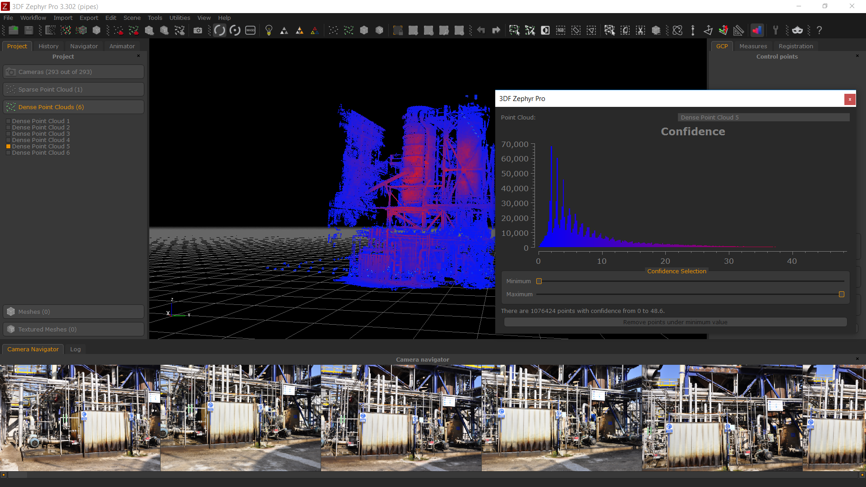Open the Workflow menu
Viewport: 866px width, 487px height.
33,18
